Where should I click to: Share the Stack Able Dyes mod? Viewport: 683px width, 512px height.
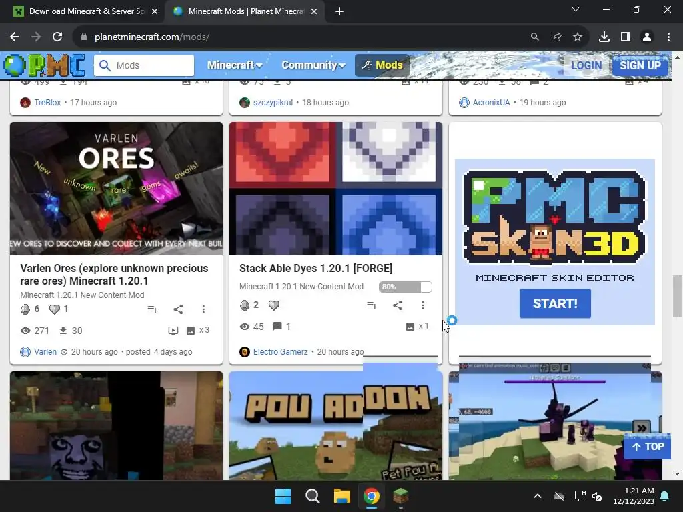pyautogui.click(x=398, y=305)
